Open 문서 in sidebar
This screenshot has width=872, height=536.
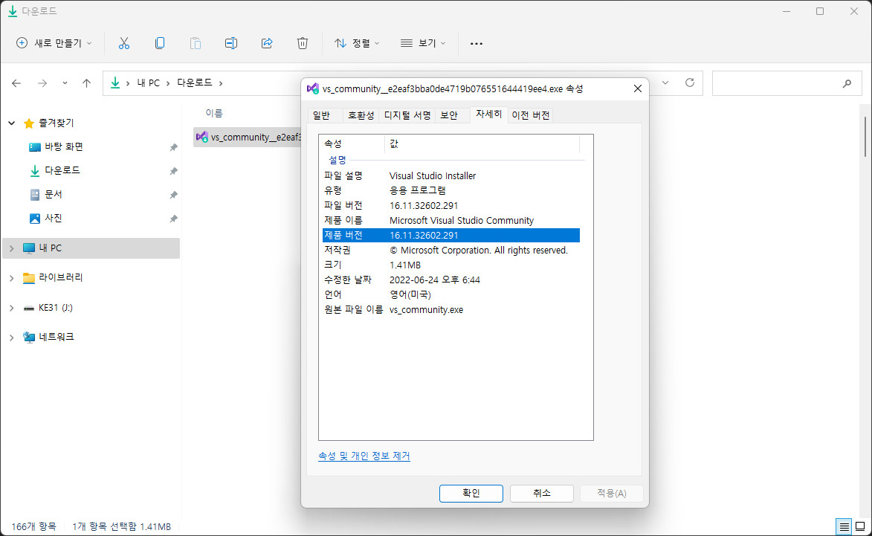54,195
